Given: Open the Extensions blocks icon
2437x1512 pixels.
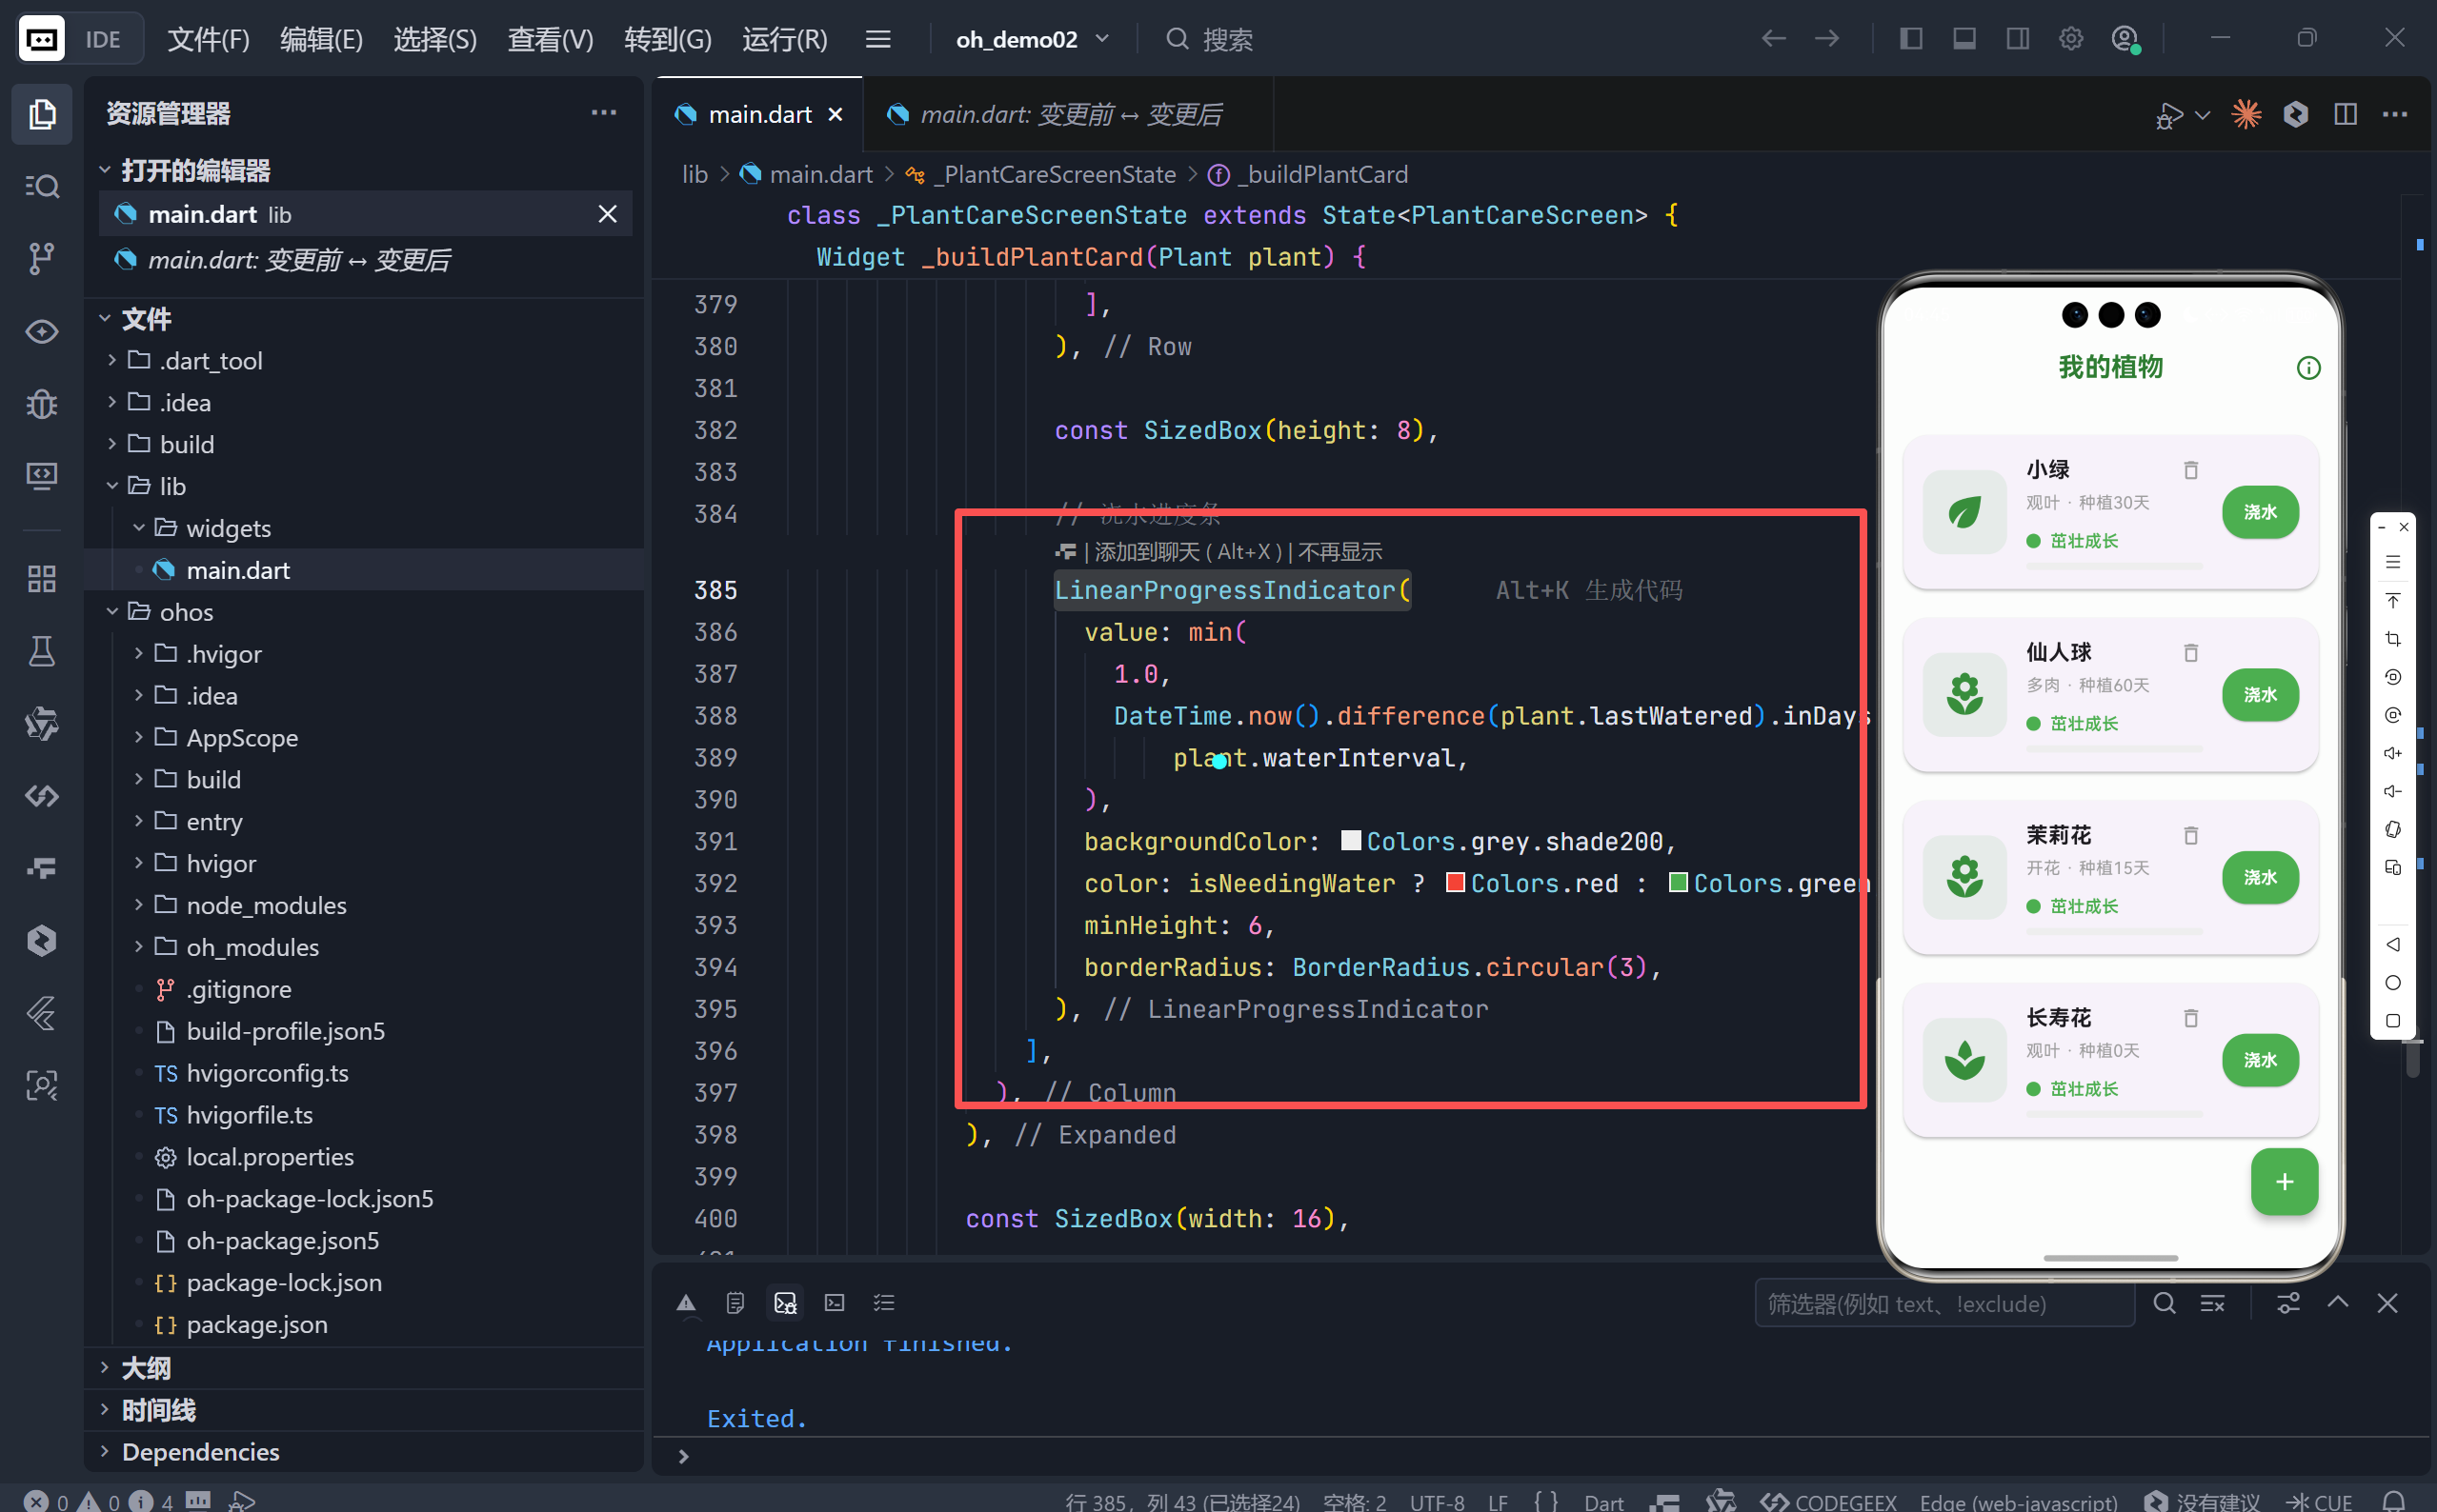Looking at the screenshot, I should point(41,578).
